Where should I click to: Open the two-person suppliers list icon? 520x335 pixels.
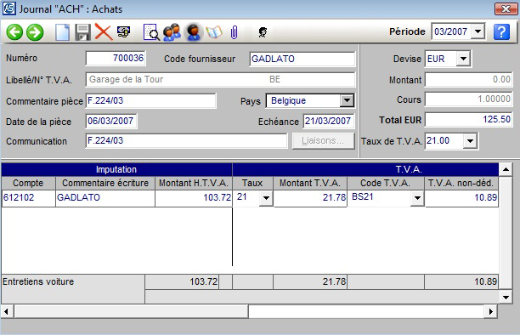[x=172, y=32]
